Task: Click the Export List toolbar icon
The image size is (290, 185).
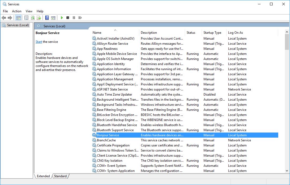Action: point(39,18)
